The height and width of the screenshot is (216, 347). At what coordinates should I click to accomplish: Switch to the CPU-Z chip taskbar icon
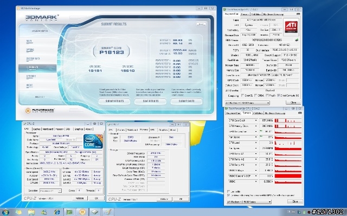click(x=95, y=212)
